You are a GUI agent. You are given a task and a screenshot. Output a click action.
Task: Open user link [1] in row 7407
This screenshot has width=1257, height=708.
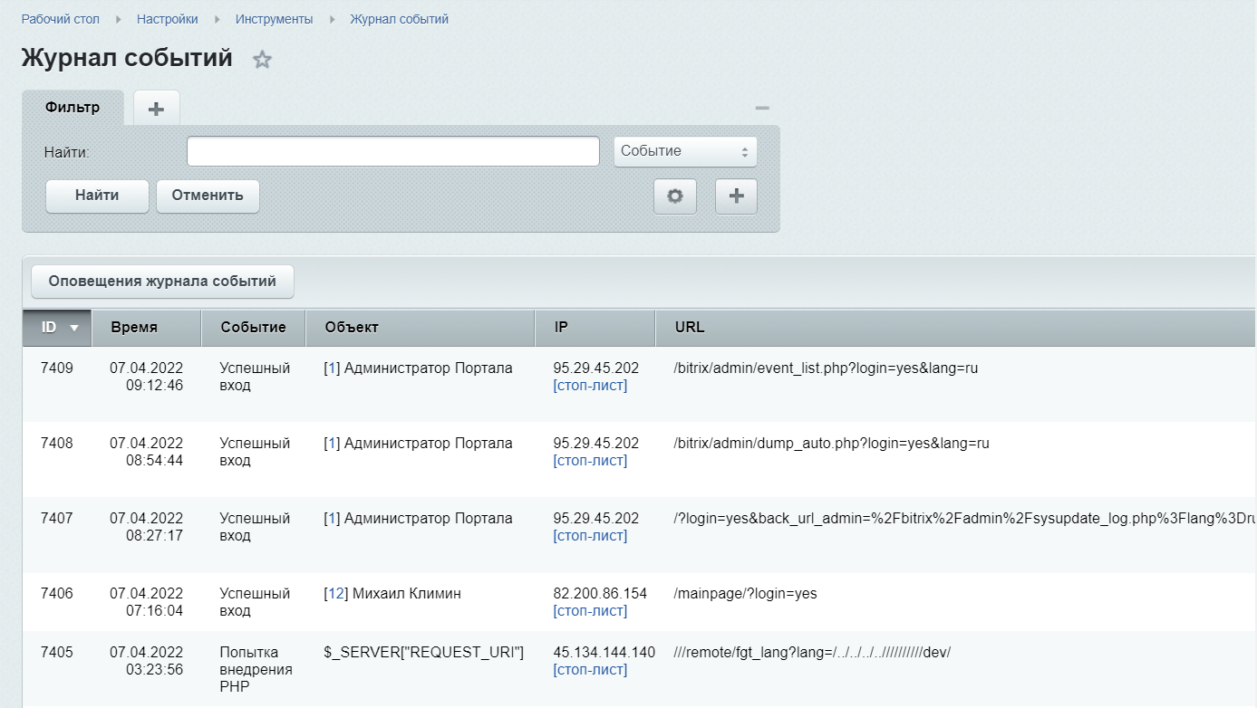pos(332,519)
